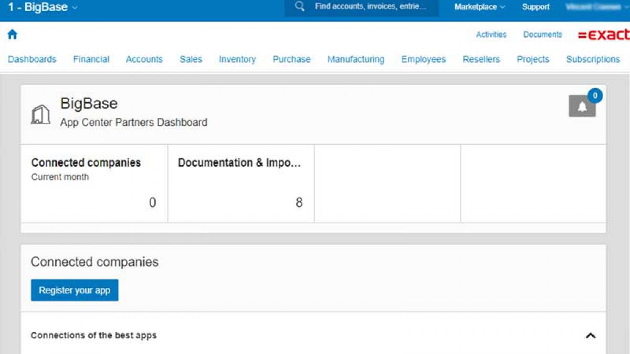Go to the home page icon
The width and height of the screenshot is (630, 354).
coord(12,35)
